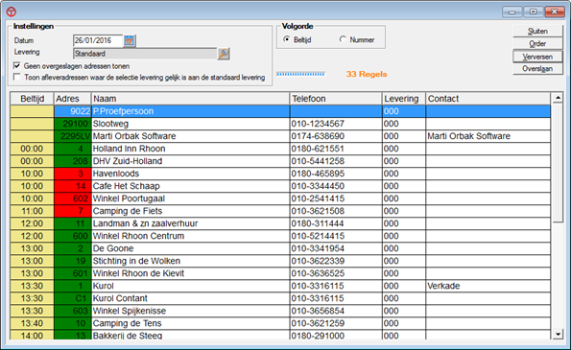Select the Winkel Rhoon de Kievit row
Screen dimensions: 571x350
(280, 273)
